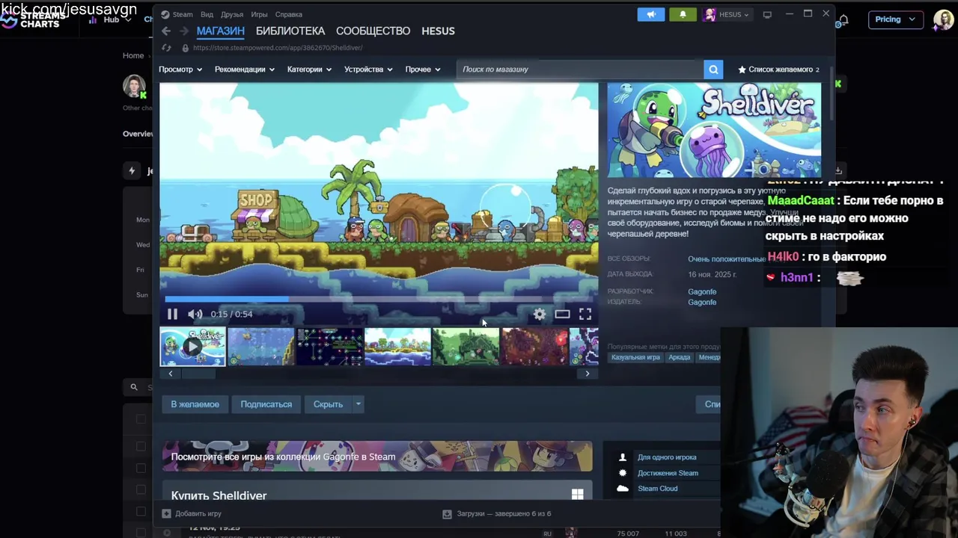The width and height of the screenshot is (958, 538).
Task: Open the arrow dropdown next to Скрыть
Action: (358, 404)
